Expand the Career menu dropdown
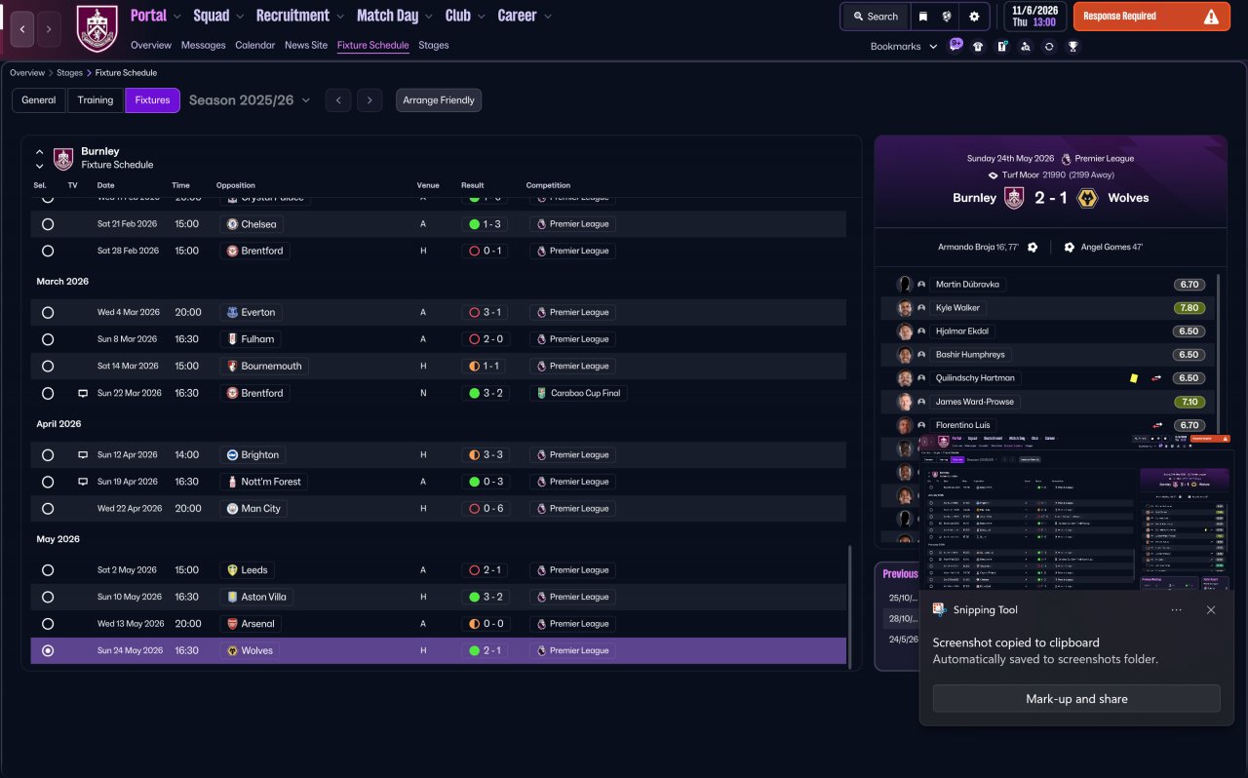This screenshot has width=1248, height=778. point(547,17)
